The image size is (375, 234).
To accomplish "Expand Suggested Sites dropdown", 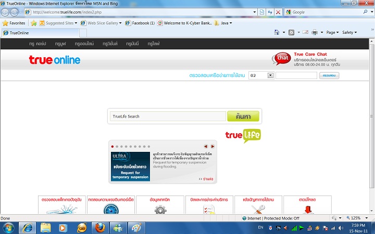I will [76, 23].
